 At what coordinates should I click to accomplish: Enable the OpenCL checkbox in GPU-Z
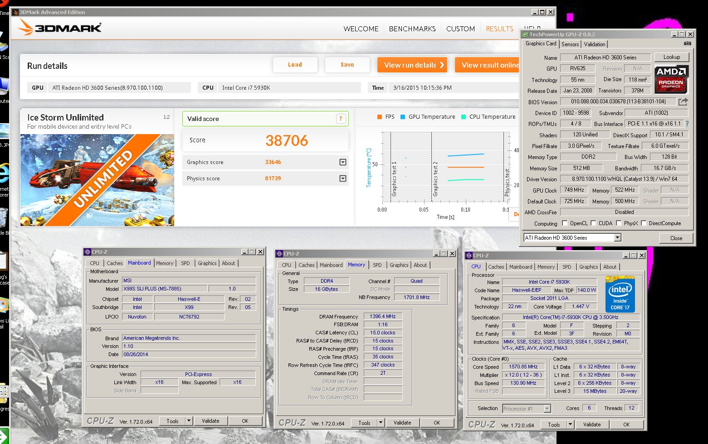pyautogui.click(x=565, y=223)
